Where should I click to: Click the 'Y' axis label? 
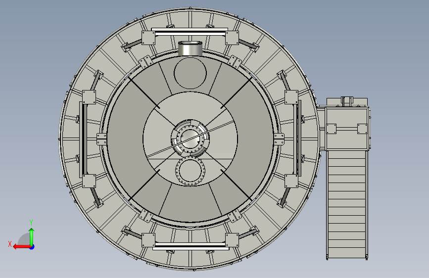point(31,223)
